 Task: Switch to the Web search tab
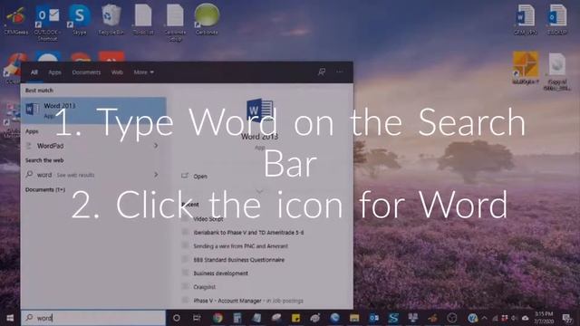[x=117, y=72]
